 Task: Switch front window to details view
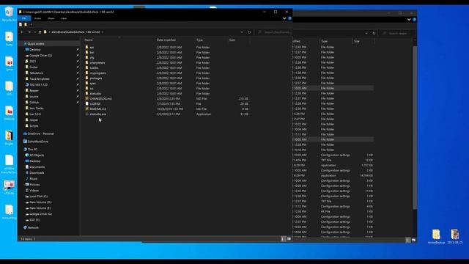pos(283,239)
